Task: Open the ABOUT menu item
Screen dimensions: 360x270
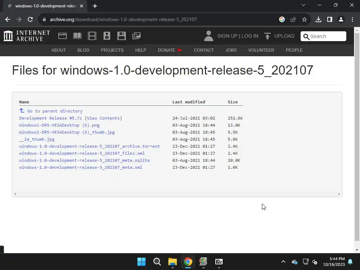Action: [x=59, y=50]
